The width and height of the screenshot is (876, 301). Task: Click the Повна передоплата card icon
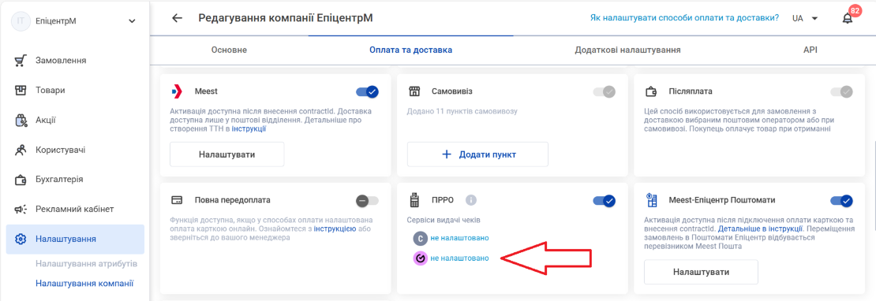pyautogui.click(x=177, y=199)
